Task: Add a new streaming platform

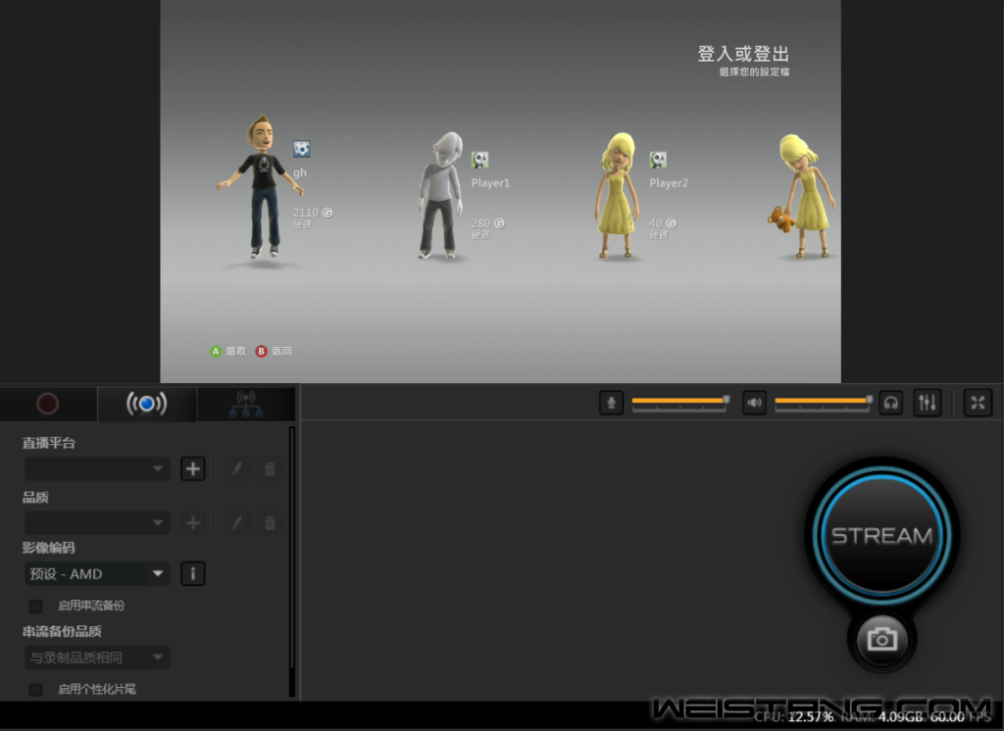Action: click(193, 468)
